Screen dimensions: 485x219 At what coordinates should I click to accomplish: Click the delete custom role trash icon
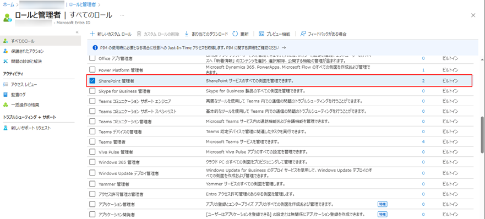pyautogui.click(x=139, y=34)
